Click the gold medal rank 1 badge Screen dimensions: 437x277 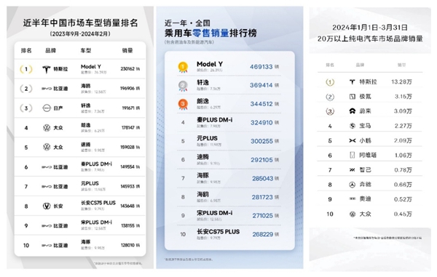183,67
